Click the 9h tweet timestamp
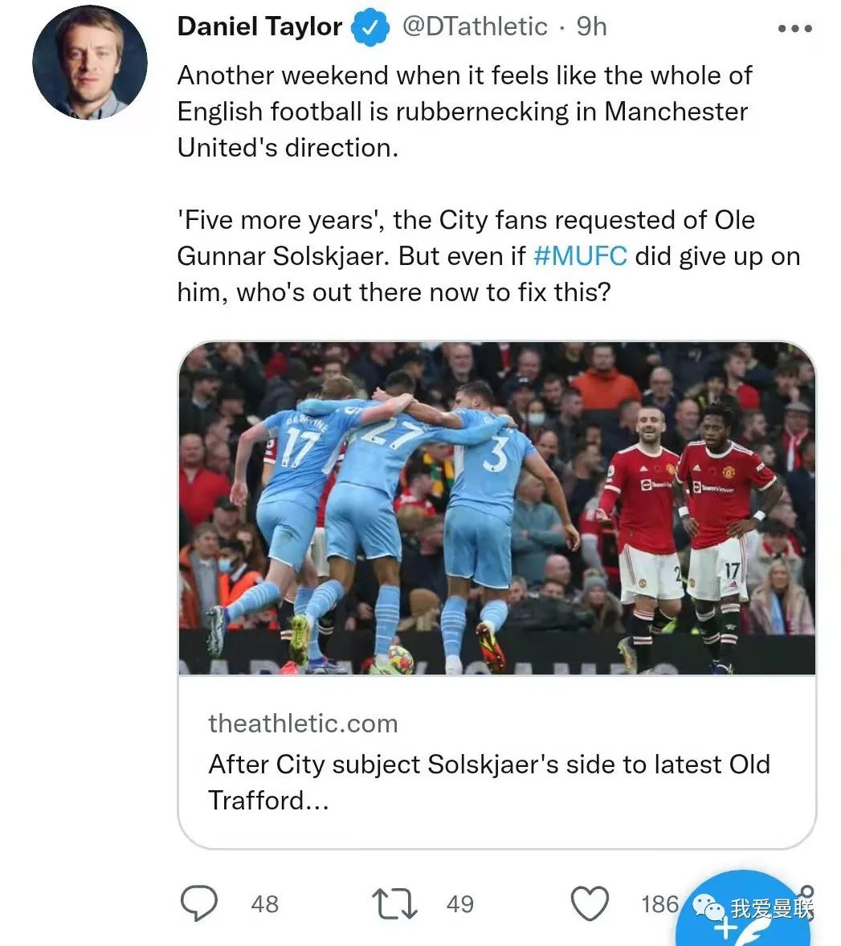 pos(592,27)
